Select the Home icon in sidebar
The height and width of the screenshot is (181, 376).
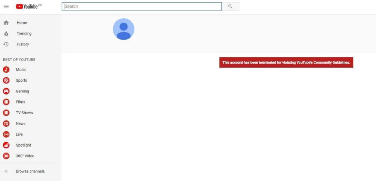click(6, 23)
